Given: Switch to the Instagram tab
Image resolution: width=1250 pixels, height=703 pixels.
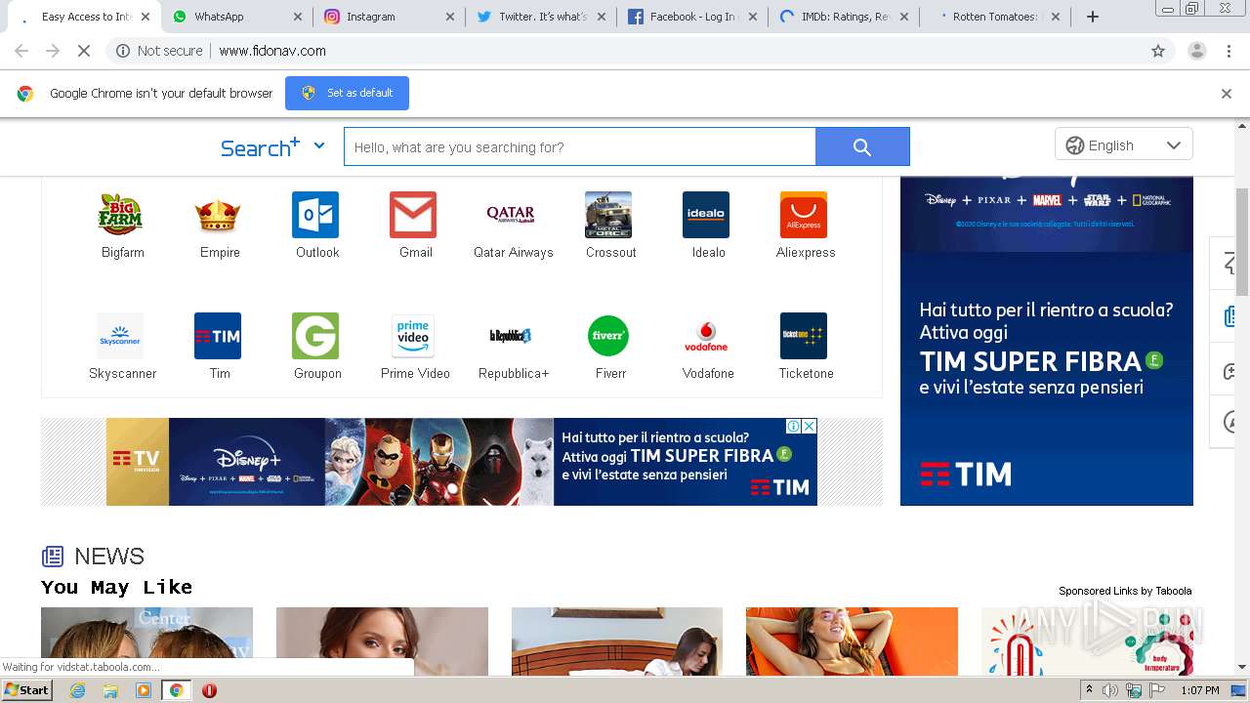Looking at the screenshot, I should click(x=390, y=17).
